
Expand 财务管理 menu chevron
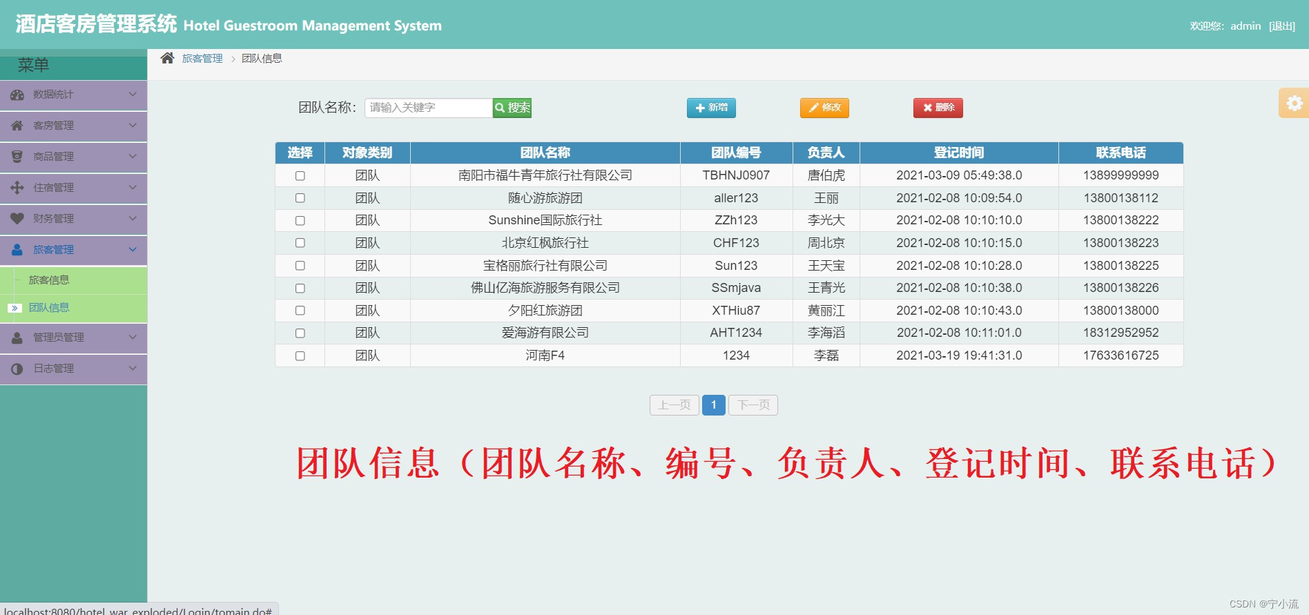pyautogui.click(x=133, y=219)
